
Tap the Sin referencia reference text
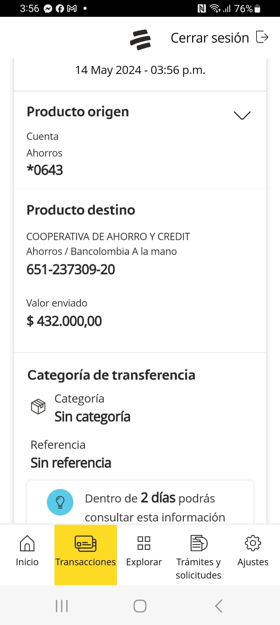pyautogui.click(x=71, y=463)
